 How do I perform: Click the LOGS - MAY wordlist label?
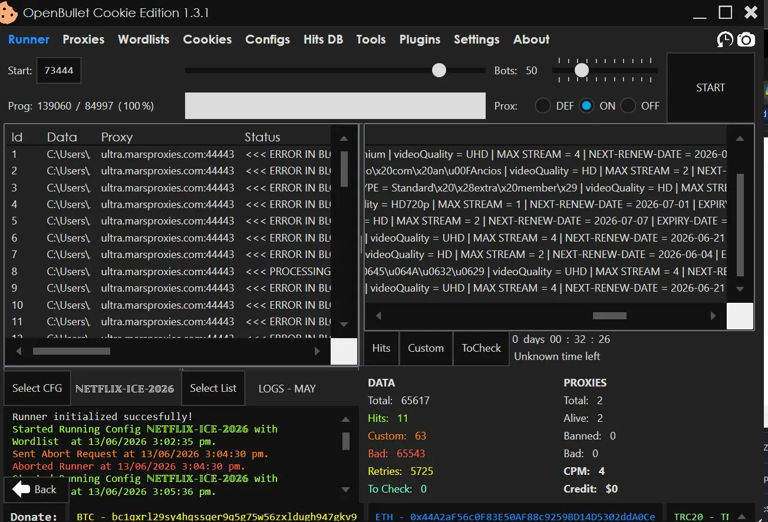pos(287,389)
